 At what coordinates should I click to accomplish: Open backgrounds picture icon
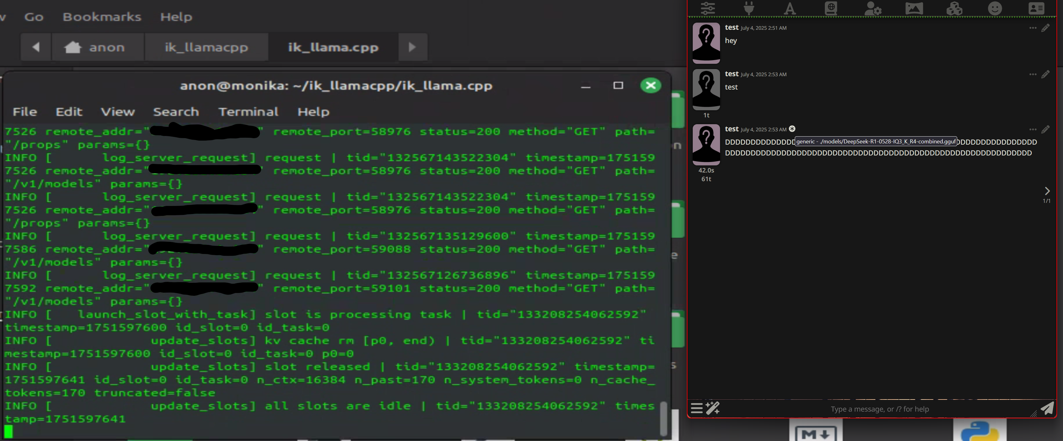pyautogui.click(x=914, y=8)
